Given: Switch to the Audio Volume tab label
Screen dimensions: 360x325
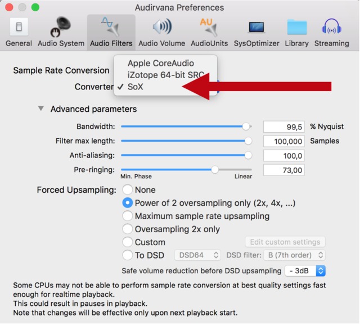Looking at the screenshot, I should [162, 43].
